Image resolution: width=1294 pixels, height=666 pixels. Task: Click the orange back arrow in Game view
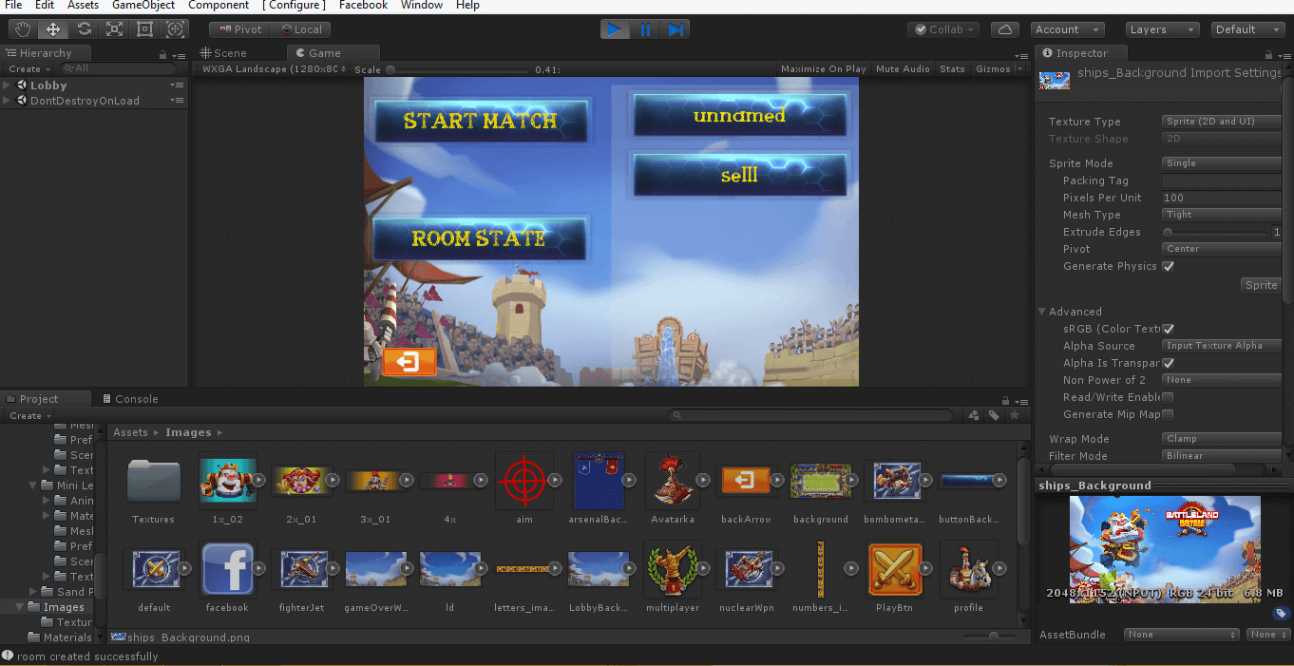pyautogui.click(x=409, y=362)
